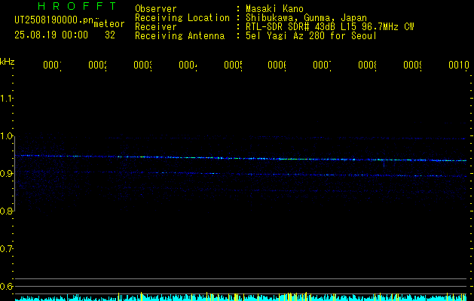Click the 0007 time axis marker
The image size is (474, 301).
coord(322,65)
